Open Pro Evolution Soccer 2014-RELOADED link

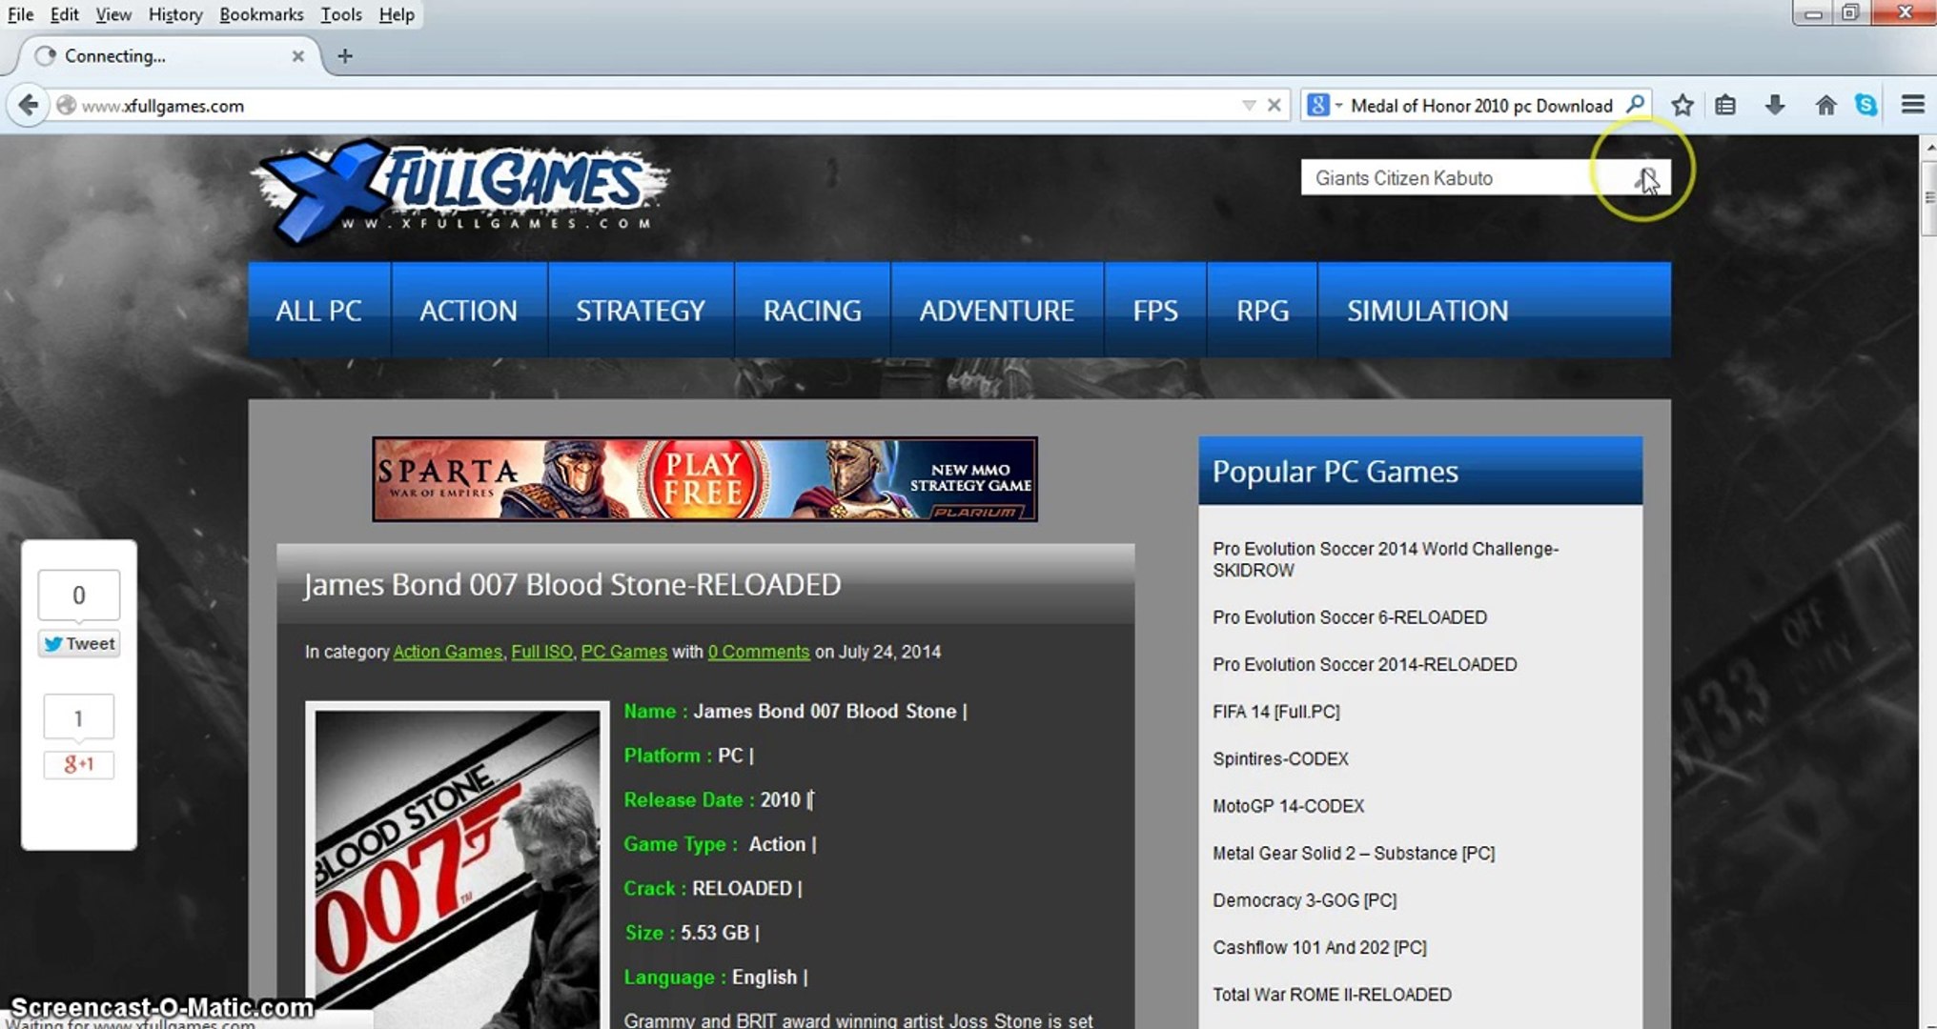pyautogui.click(x=1365, y=664)
